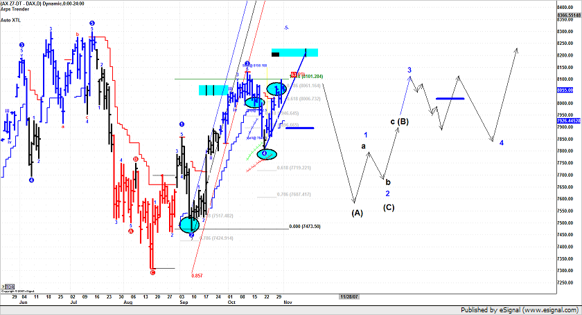The height and width of the screenshot is (315, 582).
Task: Select the projected c (B) wave label
Action: (400, 122)
